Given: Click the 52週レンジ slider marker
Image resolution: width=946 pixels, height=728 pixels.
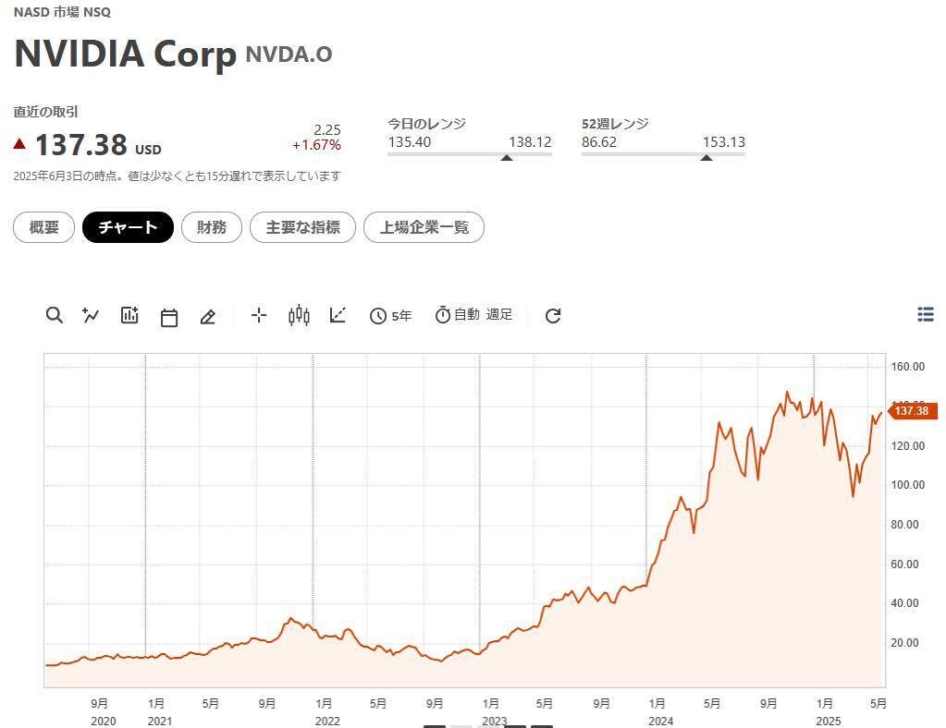Looking at the screenshot, I should click(x=707, y=157).
